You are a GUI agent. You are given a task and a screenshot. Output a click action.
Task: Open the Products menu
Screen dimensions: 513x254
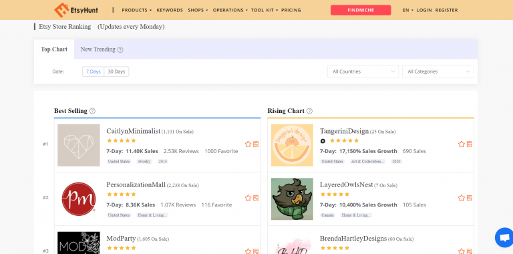pos(137,10)
